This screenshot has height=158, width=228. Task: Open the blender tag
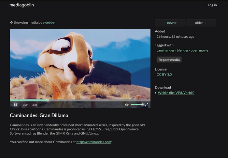point(183,50)
